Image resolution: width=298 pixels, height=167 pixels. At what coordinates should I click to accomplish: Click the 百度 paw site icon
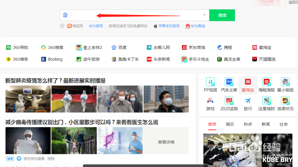pyautogui.click(x=114, y=47)
